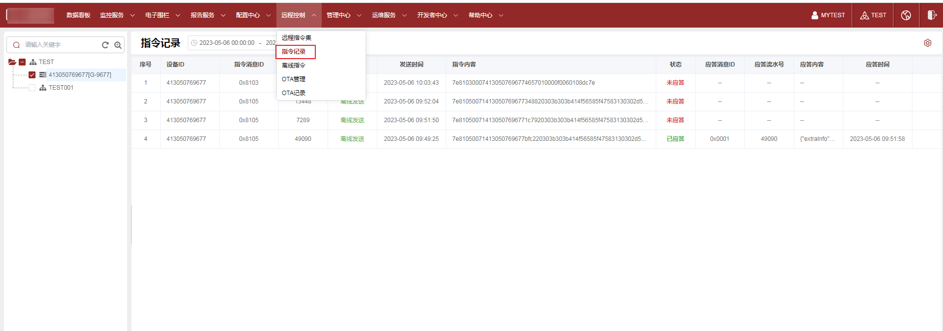Collapse the TEST tree folder
This screenshot has height=331, width=943.
point(12,62)
